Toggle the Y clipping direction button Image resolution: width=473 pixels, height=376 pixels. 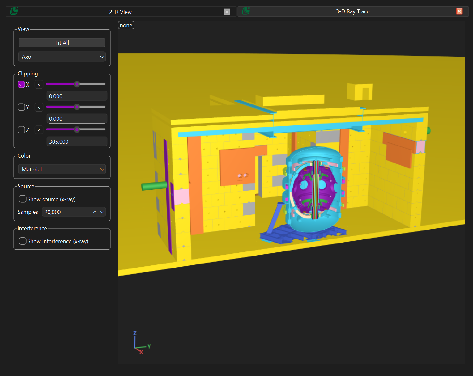click(x=39, y=107)
